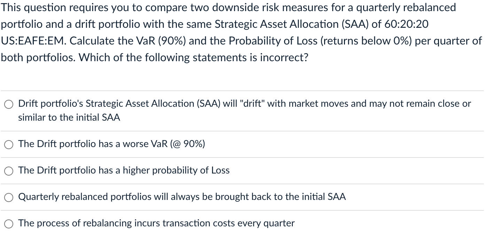Image resolution: width=486 pixels, height=242 pixels.
Task: Select the 'worse VaR (@ 90%)' answer option
Action: click(x=8, y=144)
